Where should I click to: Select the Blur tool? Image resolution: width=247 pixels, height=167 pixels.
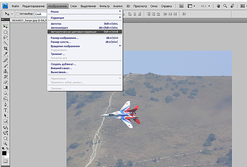click(6, 93)
